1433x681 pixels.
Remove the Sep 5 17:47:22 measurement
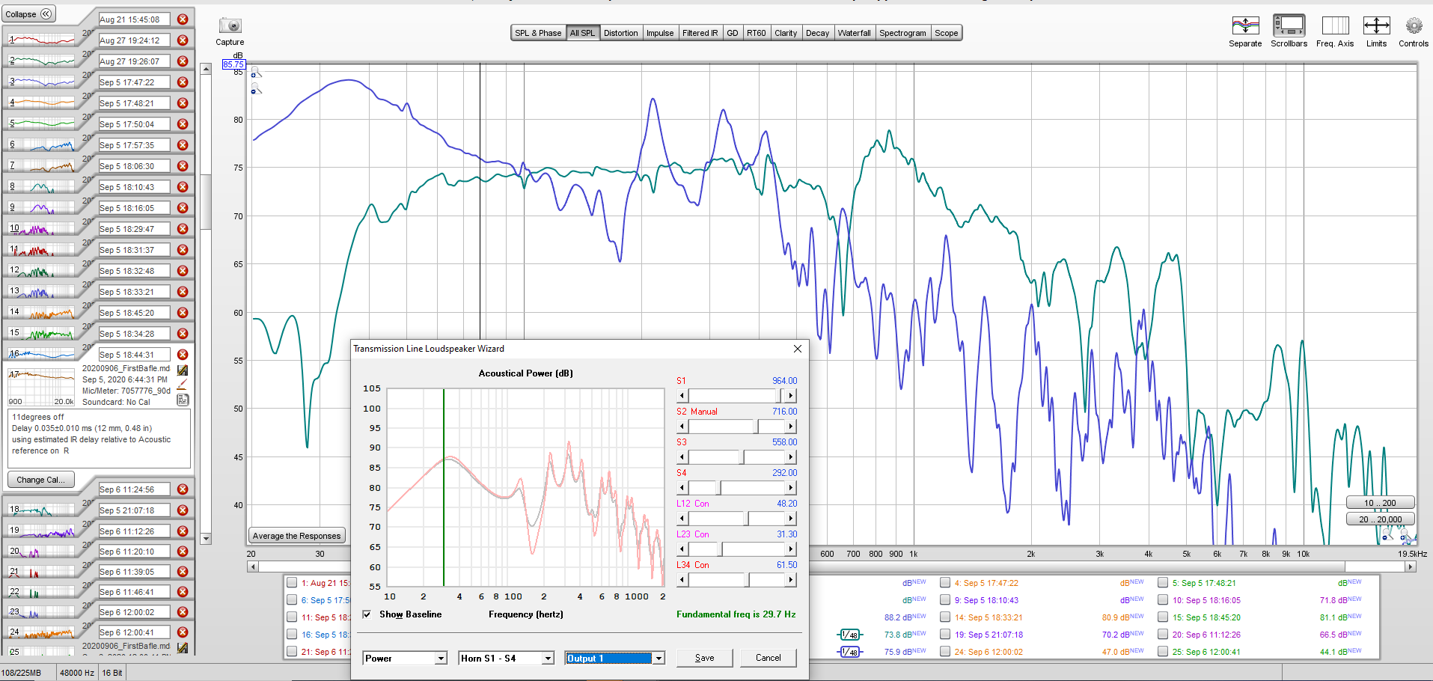tap(183, 82)
